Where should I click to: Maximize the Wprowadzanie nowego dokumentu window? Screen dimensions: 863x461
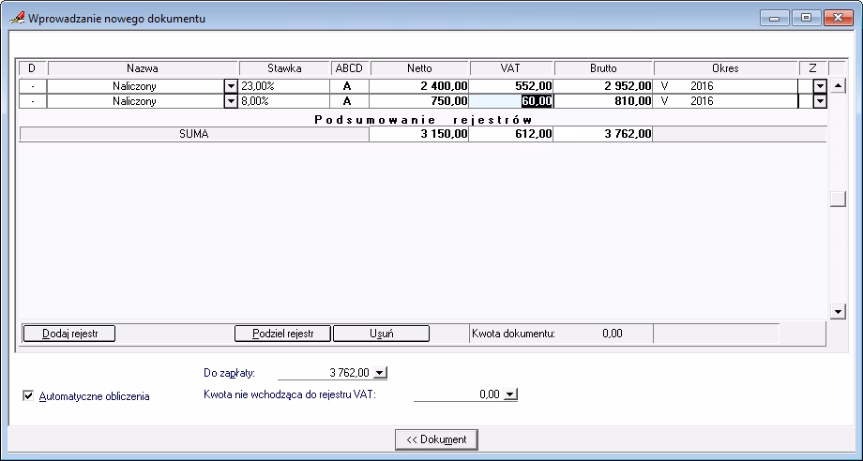point(807,18)
